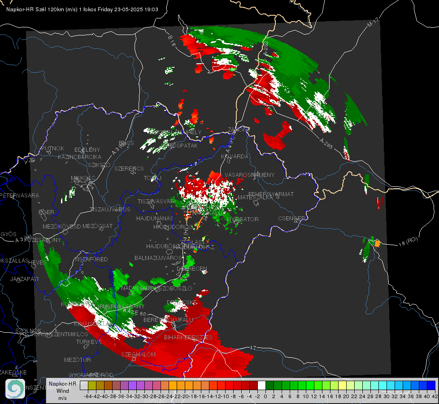Click the CSENGER city label

point(291,218)
